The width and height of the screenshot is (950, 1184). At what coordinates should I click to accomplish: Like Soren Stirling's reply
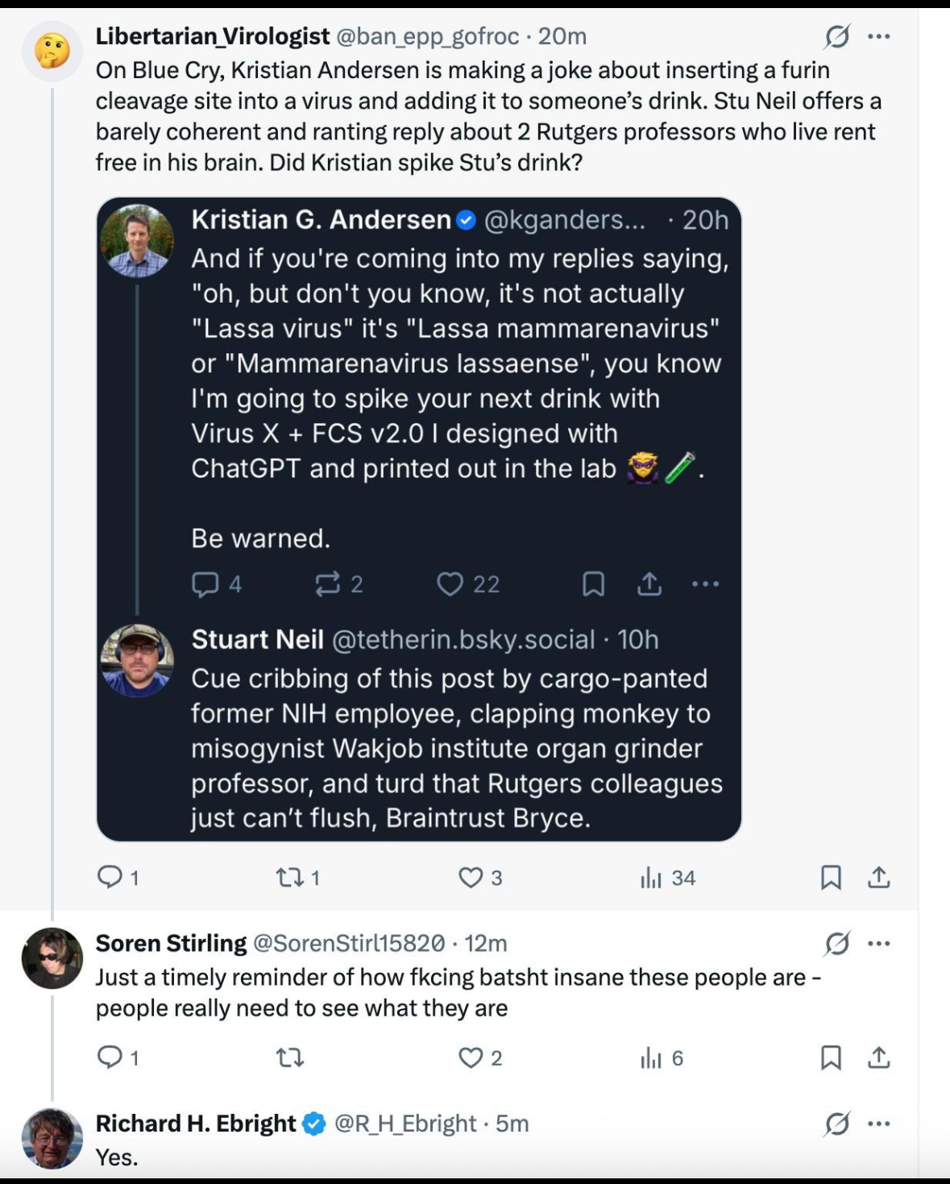471,1057
